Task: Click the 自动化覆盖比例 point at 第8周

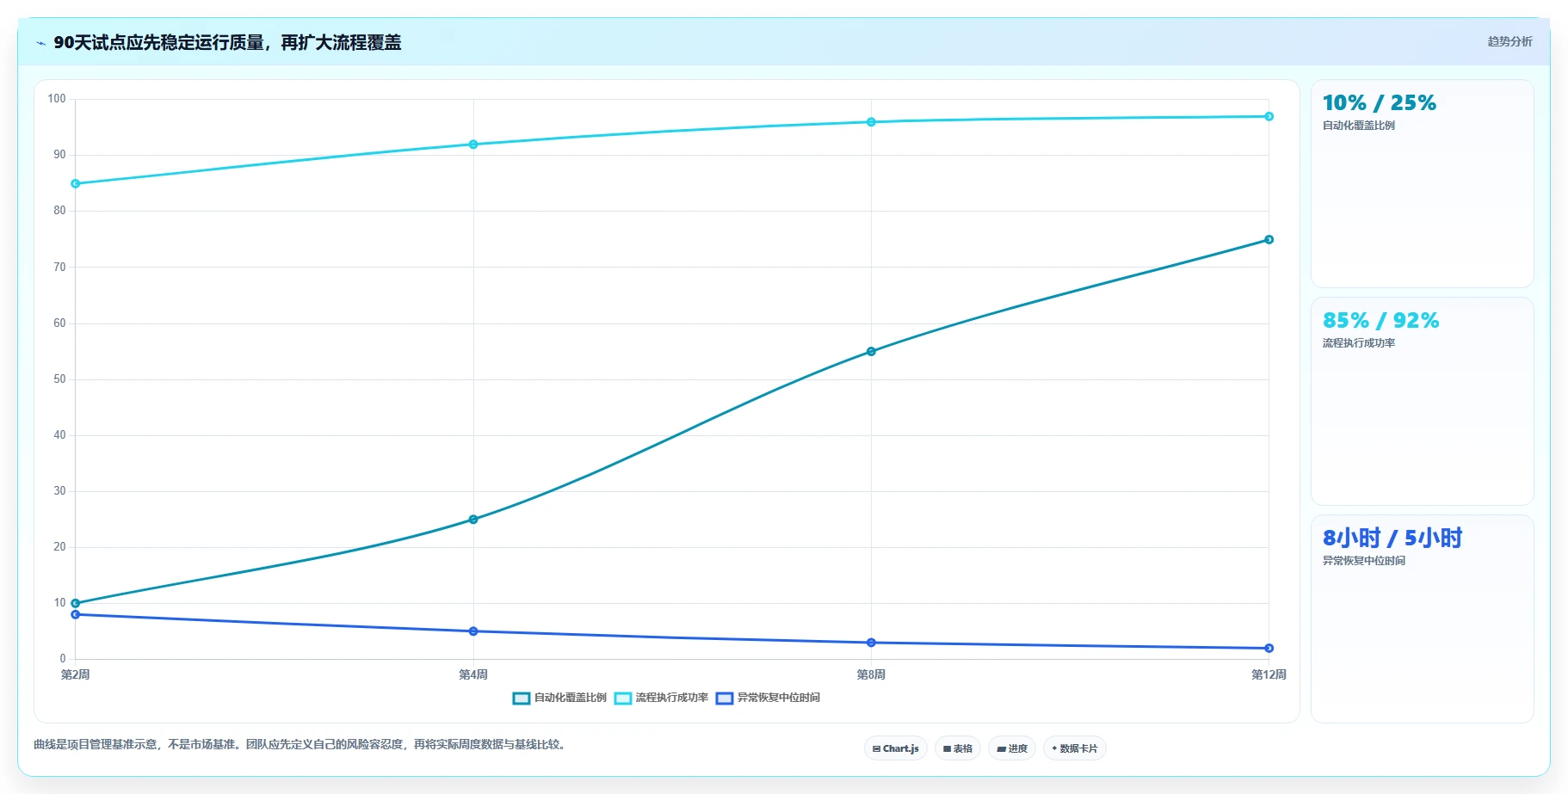Action: 871,351
